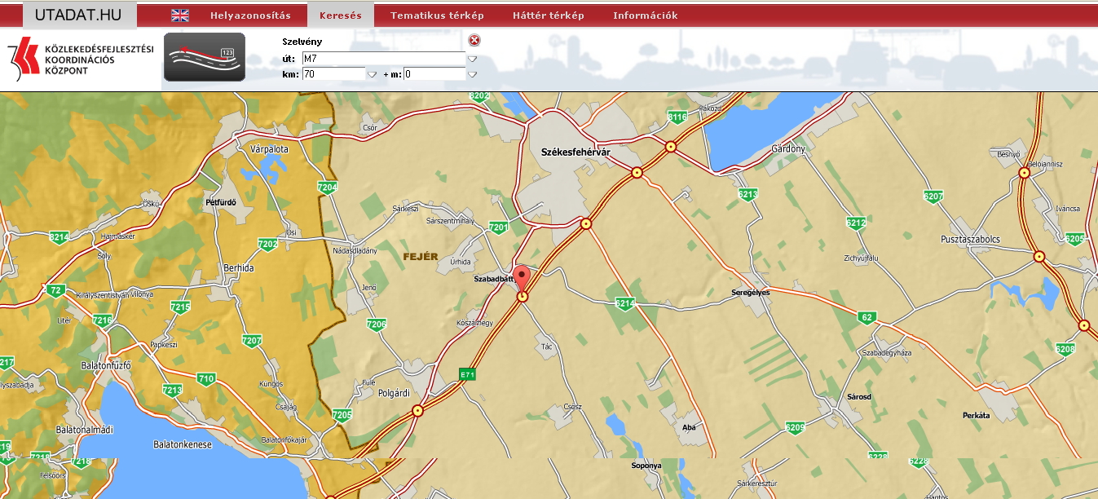Click the 8214 road shield marker
Image resolution: width=1098 pixels, height=499 pixels.
point(59,237)
